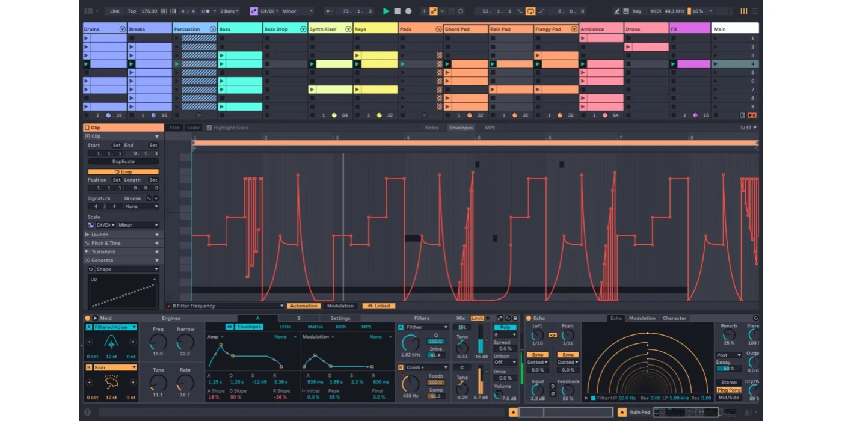Viewport: 842px width, 421px height.
Task: Open the Echo Modulation tab
Action: click(x=642, y=318)
